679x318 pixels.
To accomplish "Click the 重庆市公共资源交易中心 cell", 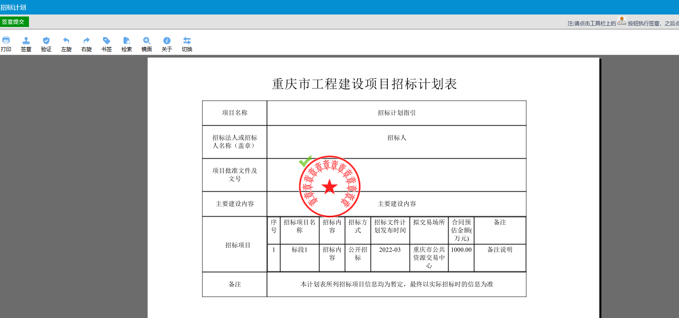I will click(429, 258).
